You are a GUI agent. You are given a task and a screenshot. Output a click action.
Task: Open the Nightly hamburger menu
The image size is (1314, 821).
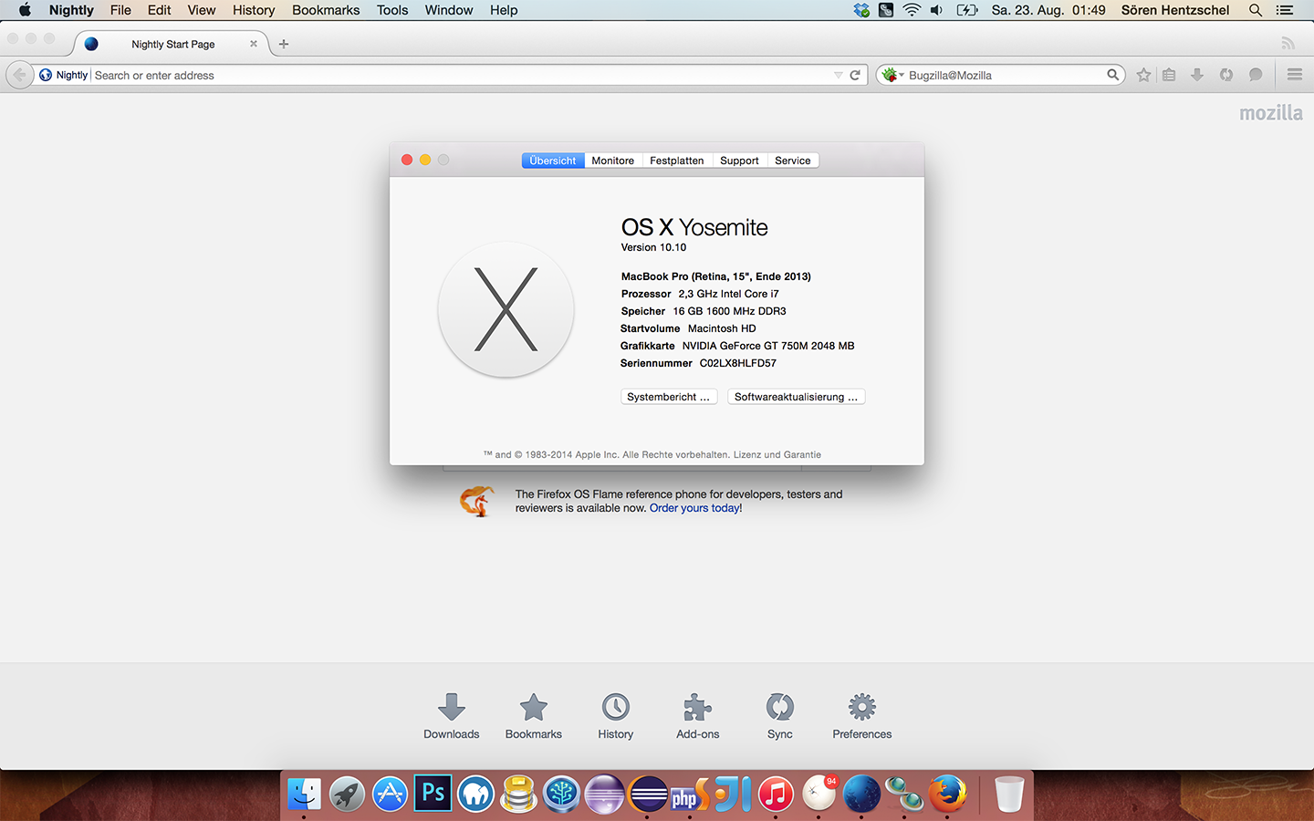tap(1294, 75)
